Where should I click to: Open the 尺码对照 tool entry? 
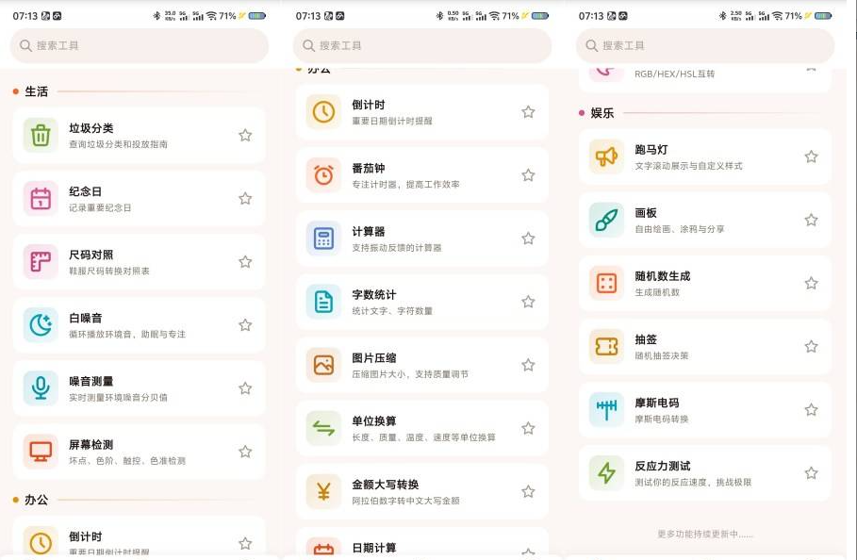(139, 262)
